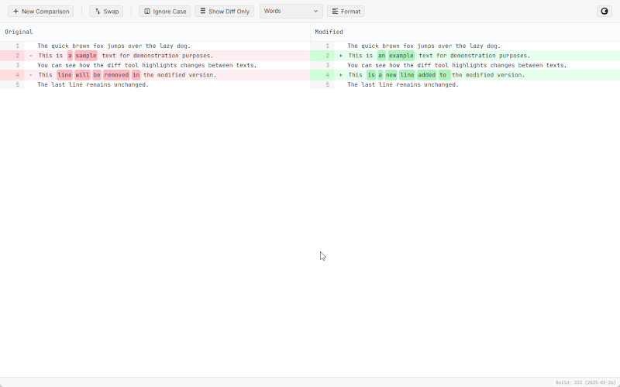The height and width of the screenshot is (387, 620).
Task: Click line number 4 in Modified gutter
Action: click(x=327, y=75)
